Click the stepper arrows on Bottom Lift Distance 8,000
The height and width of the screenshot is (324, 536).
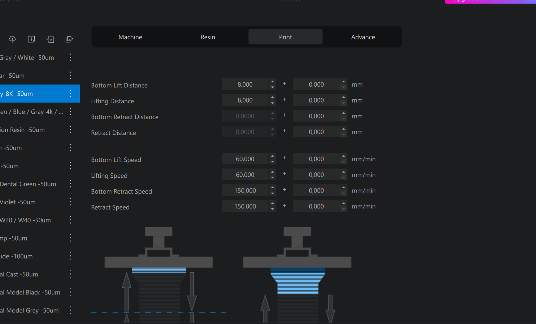point(273,85)
